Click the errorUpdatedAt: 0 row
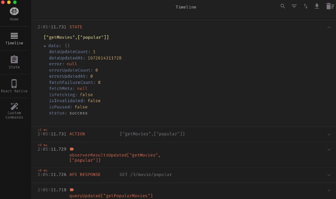The width and height of the screenshot is (336, 199). coord(71,76)
